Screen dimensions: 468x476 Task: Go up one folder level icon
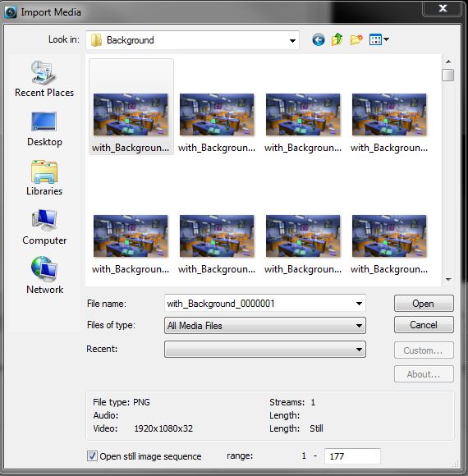pyautogui.click(x=337, y=39)
